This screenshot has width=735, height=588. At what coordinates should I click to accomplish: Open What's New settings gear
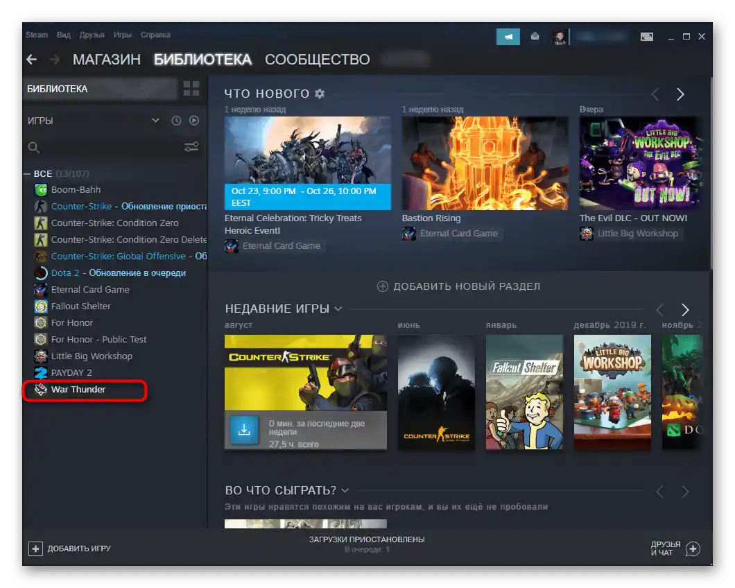click(320, 94)
